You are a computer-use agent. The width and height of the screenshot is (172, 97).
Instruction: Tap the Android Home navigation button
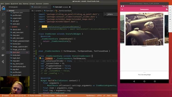[144, 81]
